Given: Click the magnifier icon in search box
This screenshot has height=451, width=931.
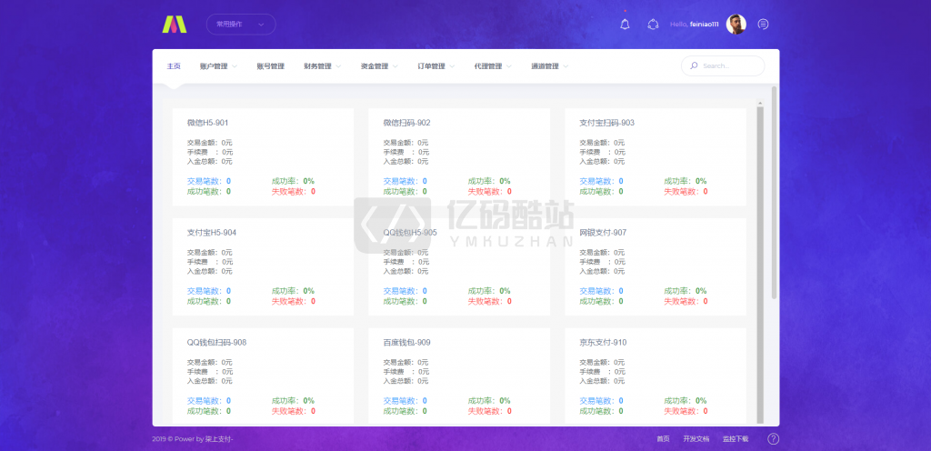Looking at the screenshot, I should coord(694,65).
